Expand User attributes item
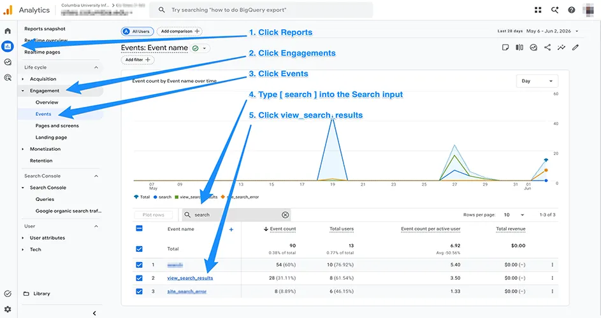Image resolution: width=601 pixels, height=318 pixels. [x=48, y=238]
